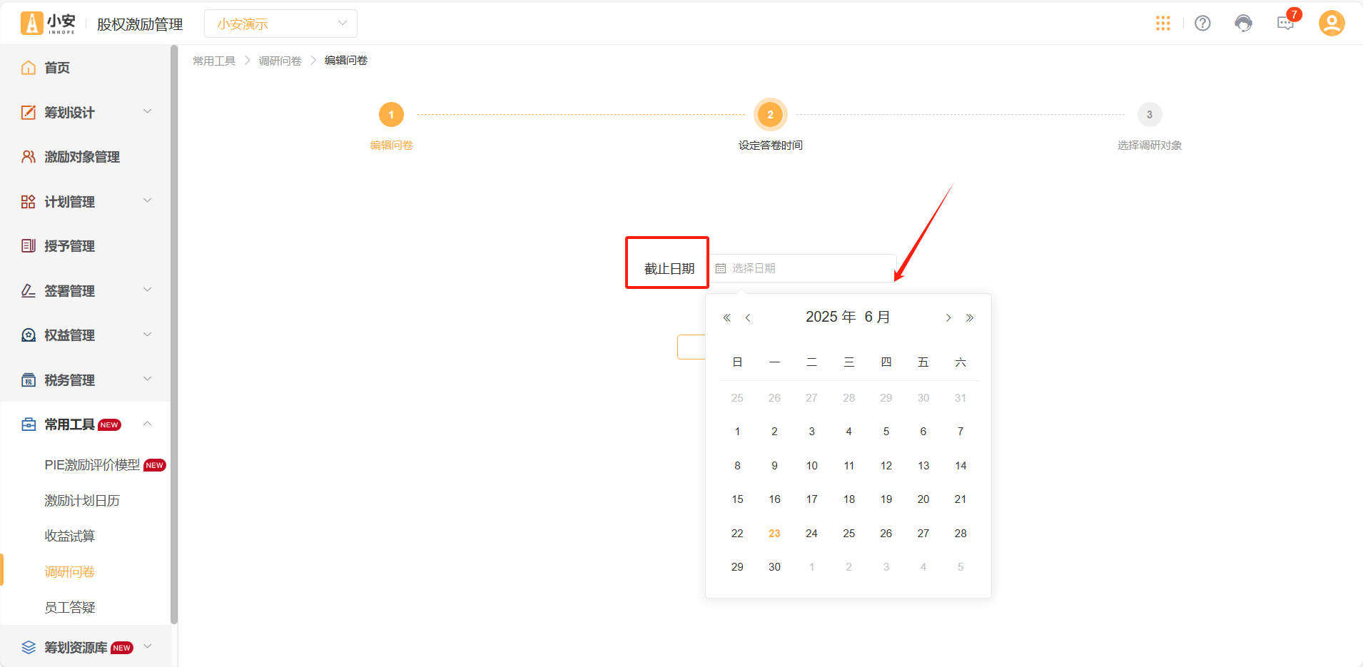Expand the 税务管理 menu chevron
Screen dimensions: 1363x667
(x=148, y=379)
